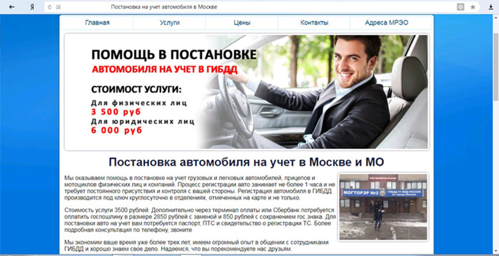
Task: Click the address bar page title
Action: tap(164, 7)
